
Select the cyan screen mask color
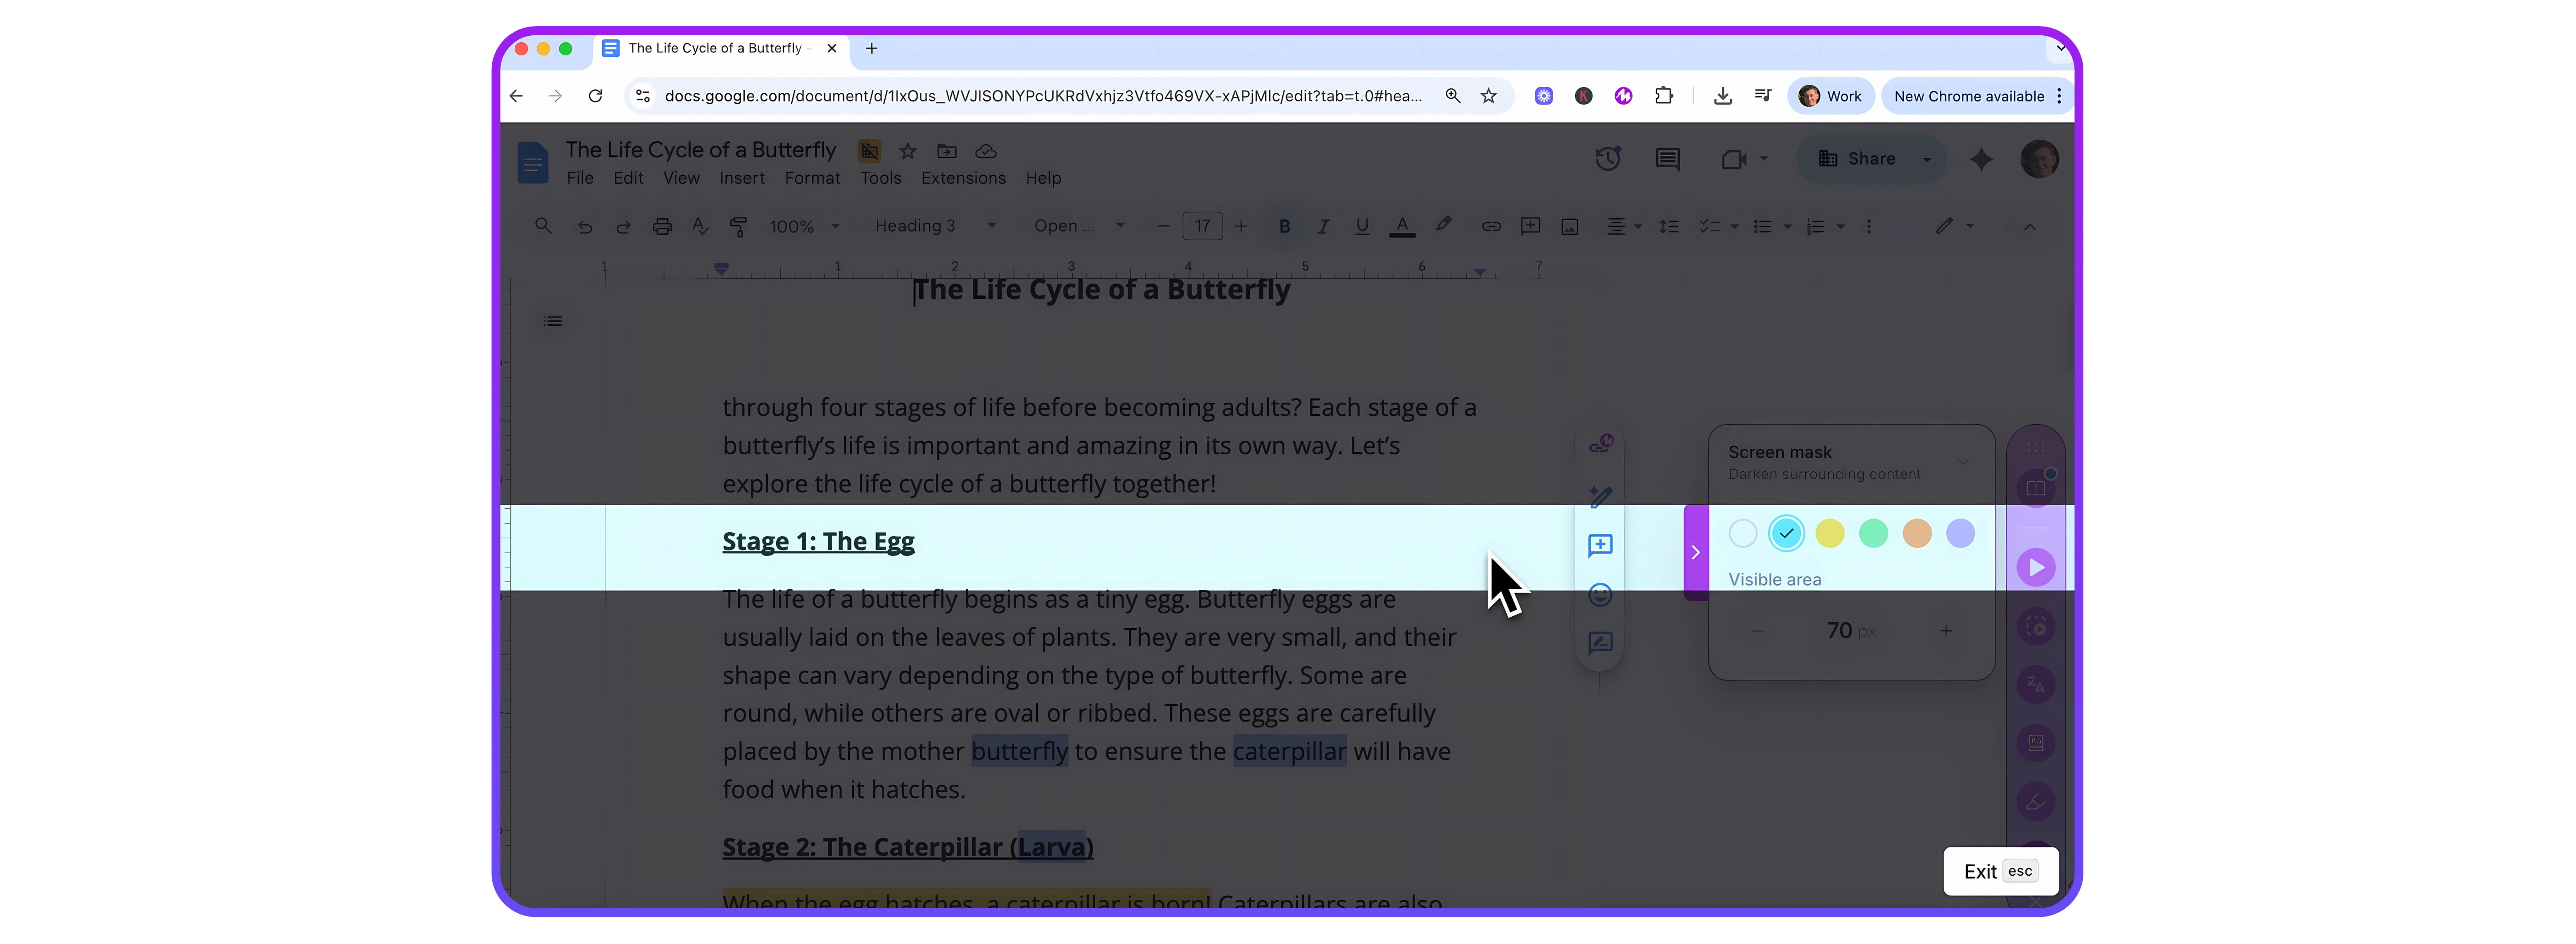tap(1786, 534)
